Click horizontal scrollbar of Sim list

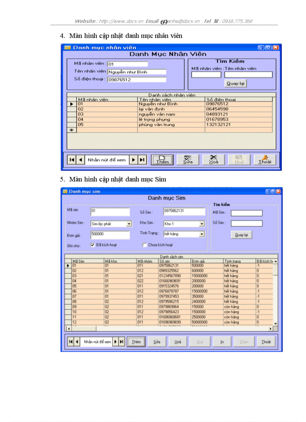click(169, 328)
